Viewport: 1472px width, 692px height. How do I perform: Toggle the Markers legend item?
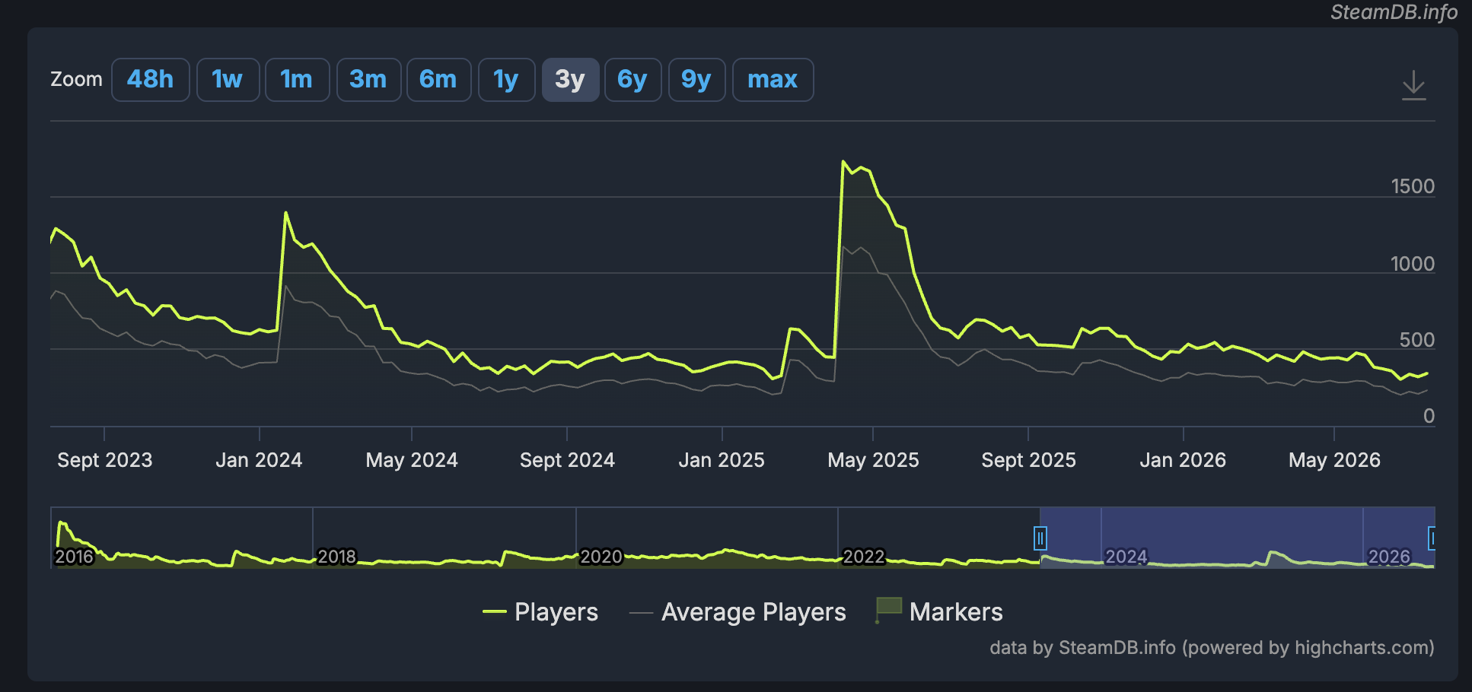(939, 611)
